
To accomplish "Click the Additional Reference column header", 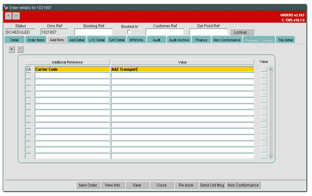I will pyautogui.click(x=67, y=62).
